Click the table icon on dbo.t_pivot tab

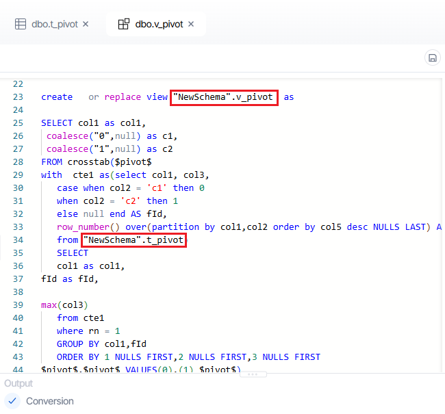tap(21, 24)
